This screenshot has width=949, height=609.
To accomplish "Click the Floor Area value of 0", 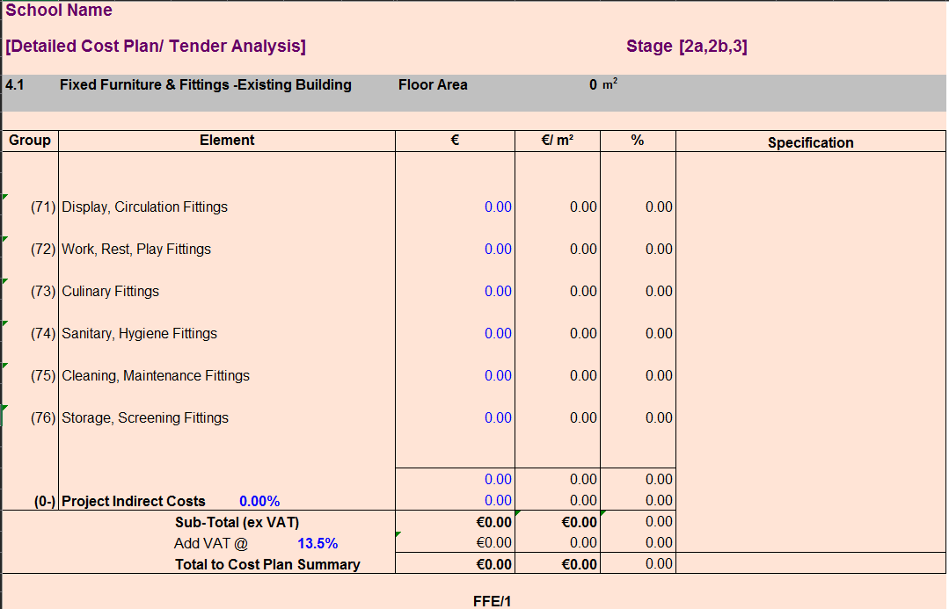I will coord(591,84).
